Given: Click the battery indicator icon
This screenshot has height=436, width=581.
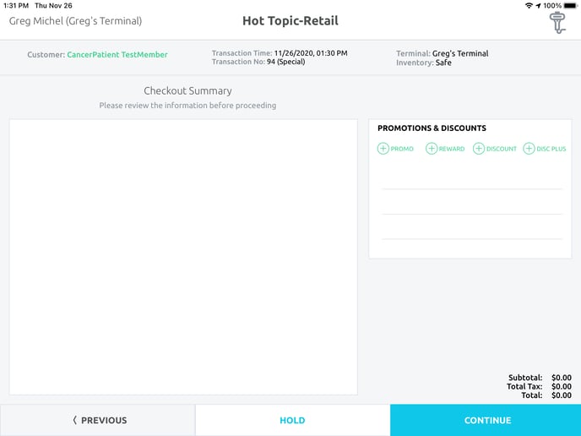Looking at the screenshot, I should pos(571,5).
